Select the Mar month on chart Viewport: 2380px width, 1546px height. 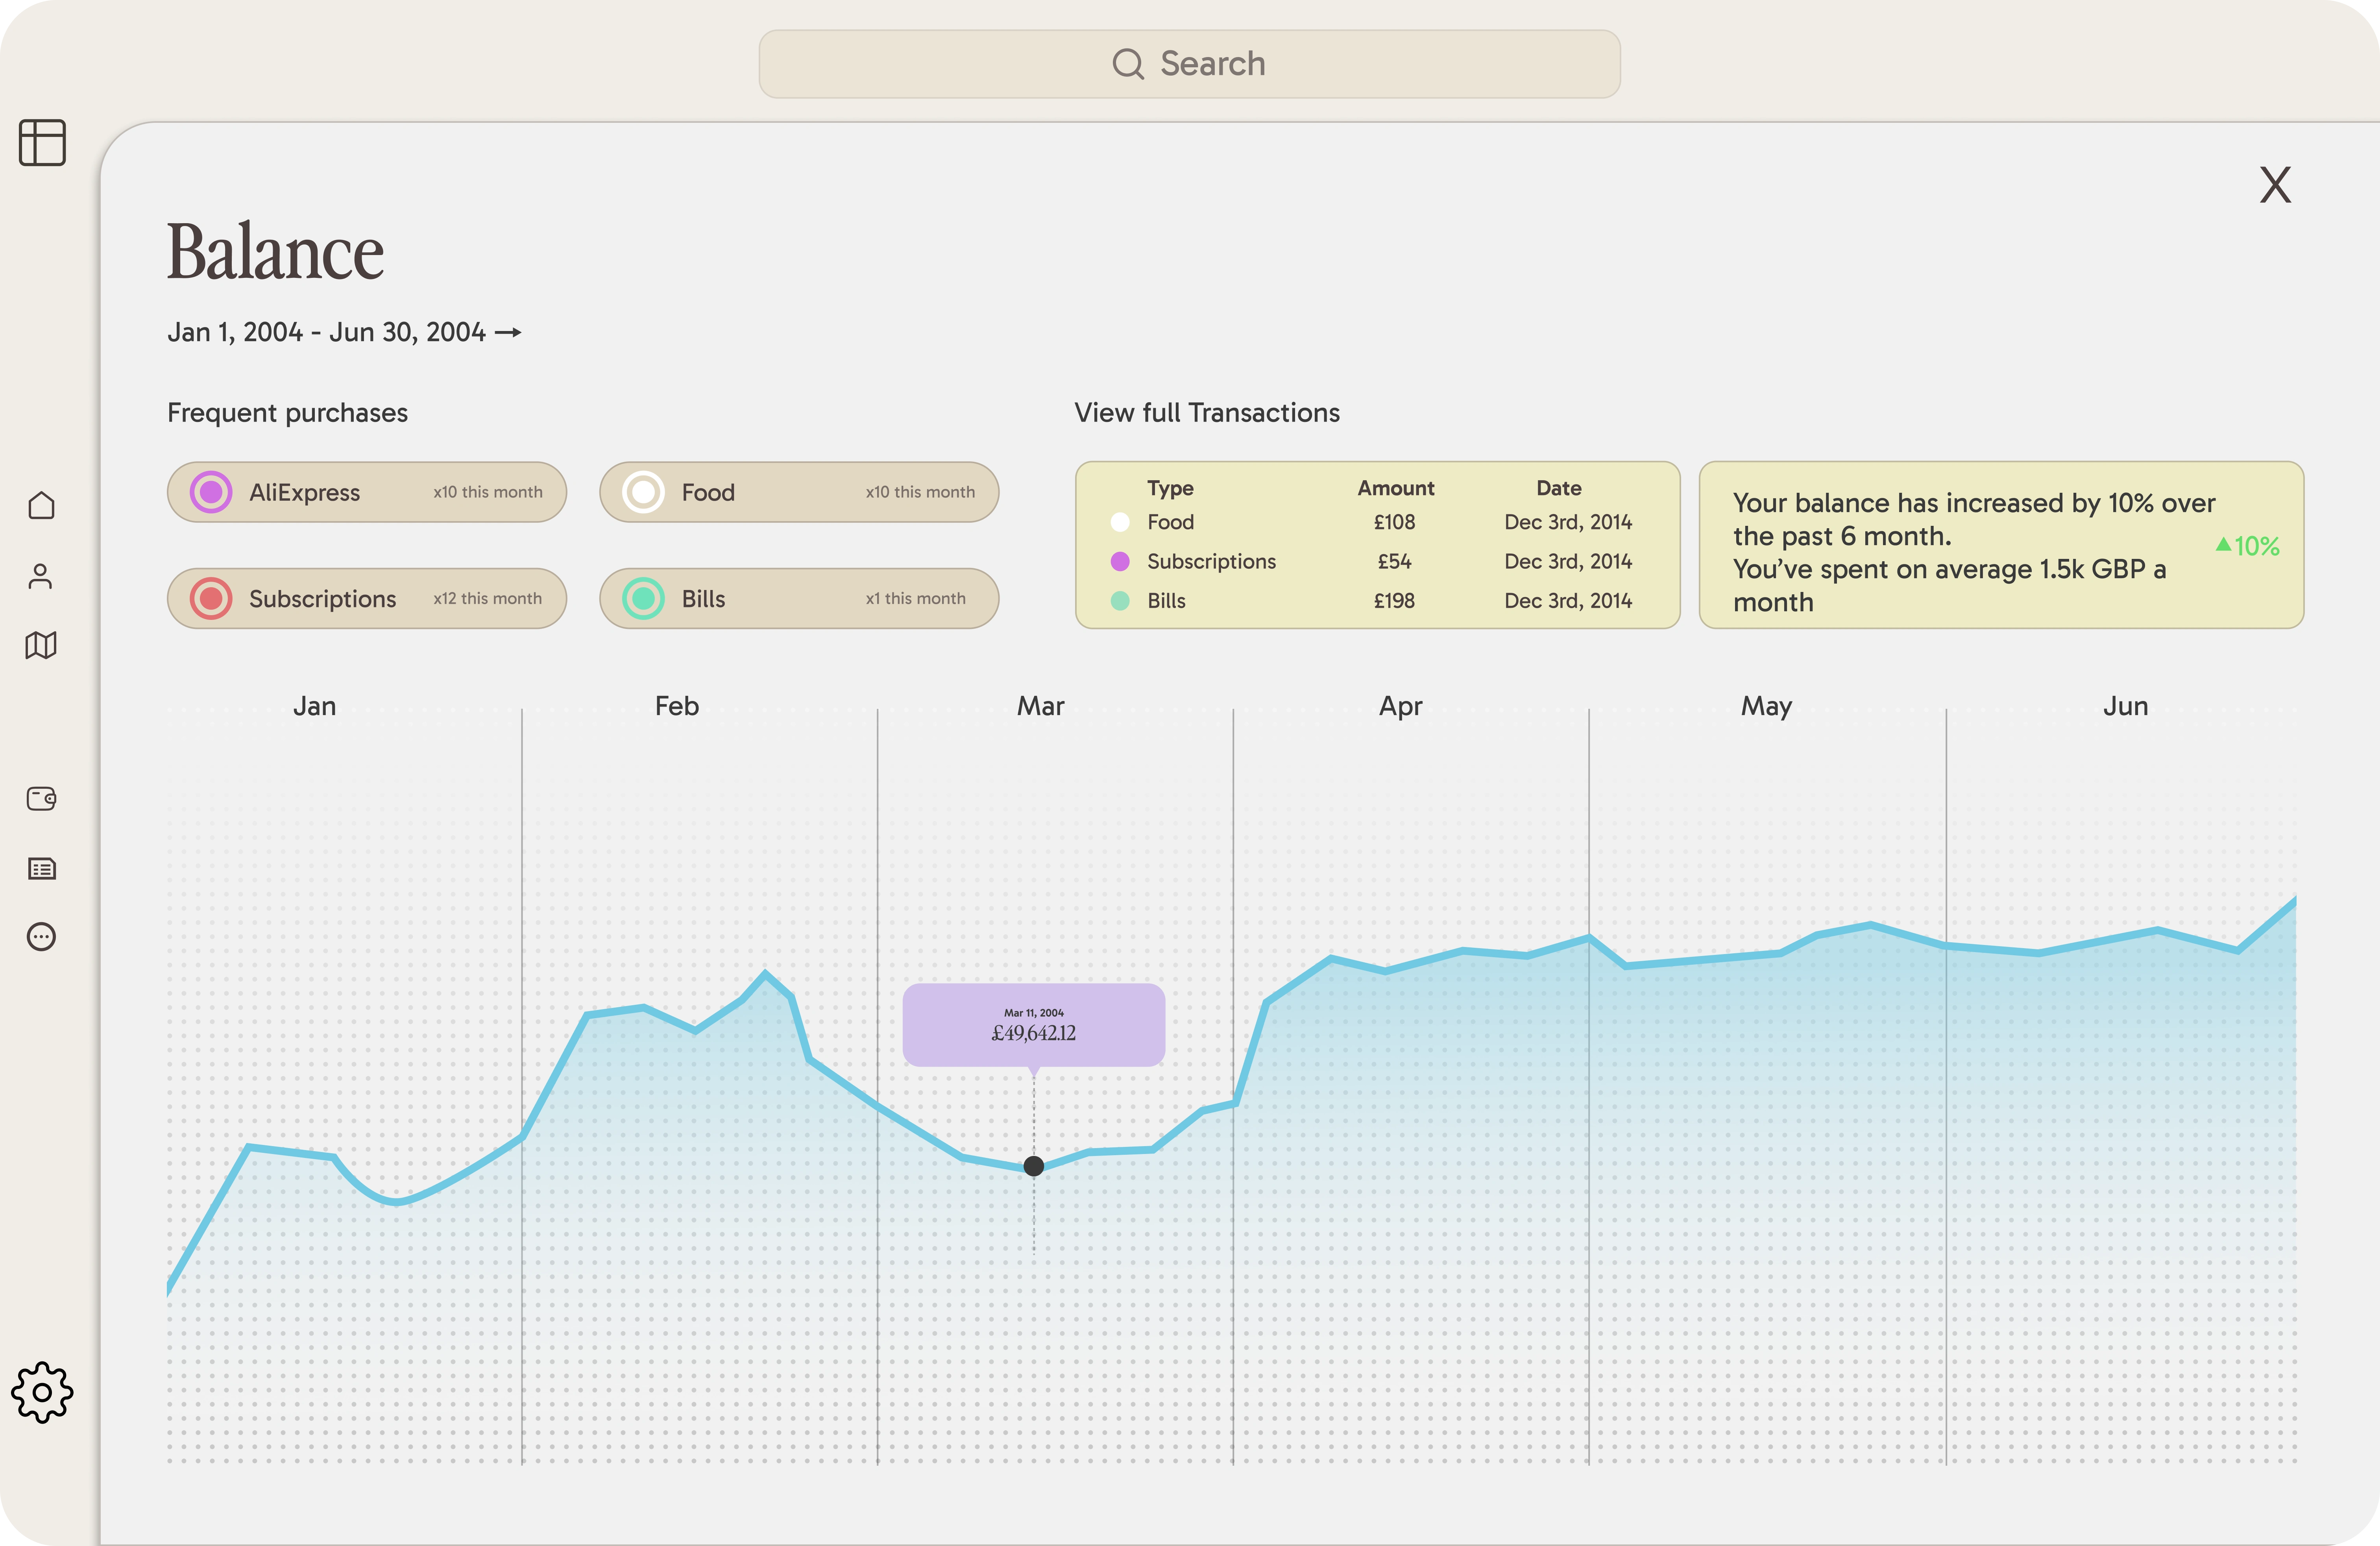point(1040,706)
